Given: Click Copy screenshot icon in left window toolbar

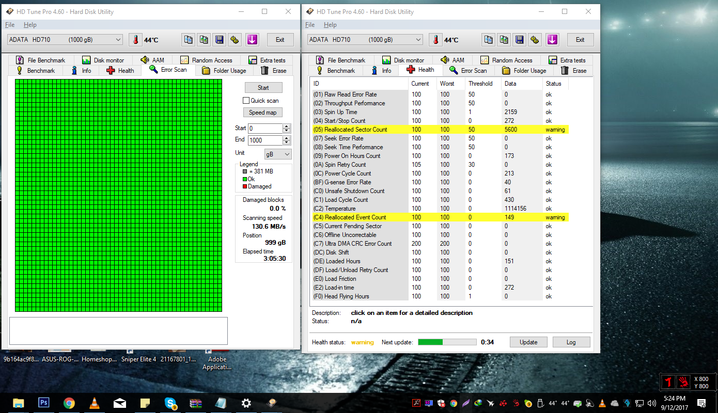Looking at the screenshot, I should pyautogui.click(x=204, y=40).
